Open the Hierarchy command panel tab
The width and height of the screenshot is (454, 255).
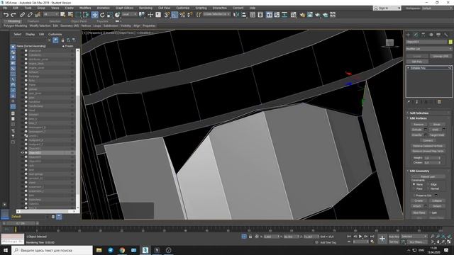click(x=423, y=35)
